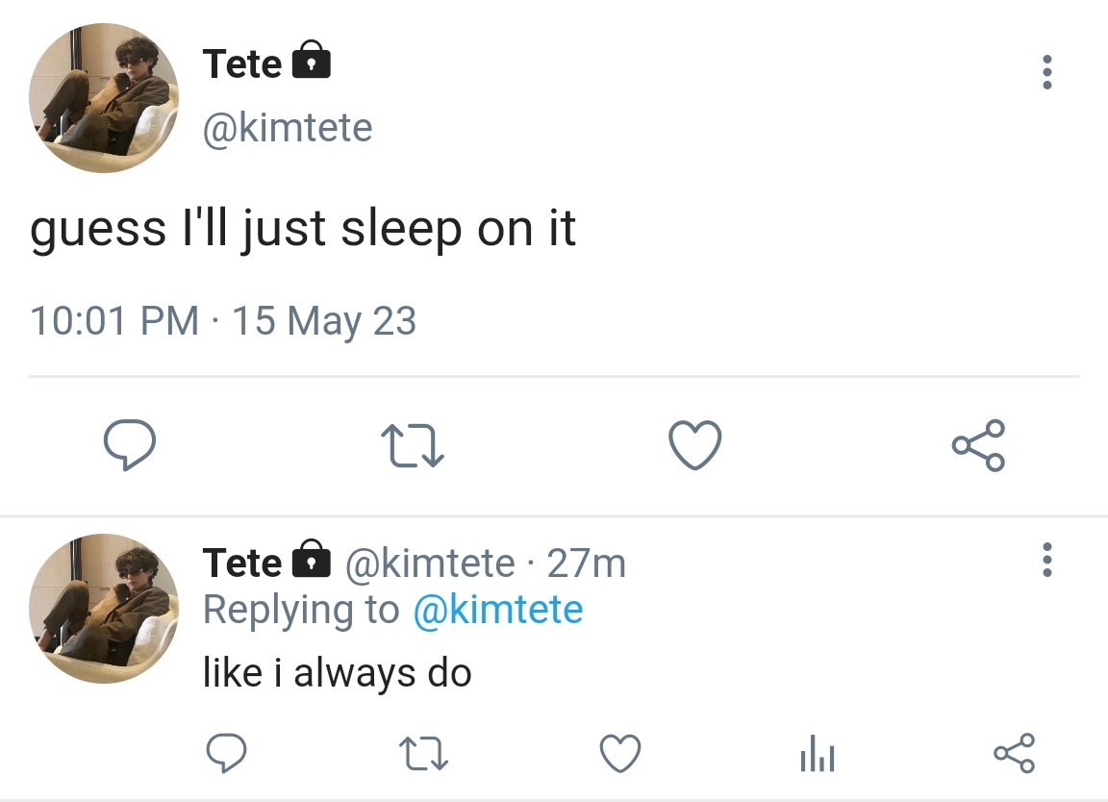Screen dimensions: 1108x802
Task: Open the "like i always do" reply text
Action: tap(337, 673)
